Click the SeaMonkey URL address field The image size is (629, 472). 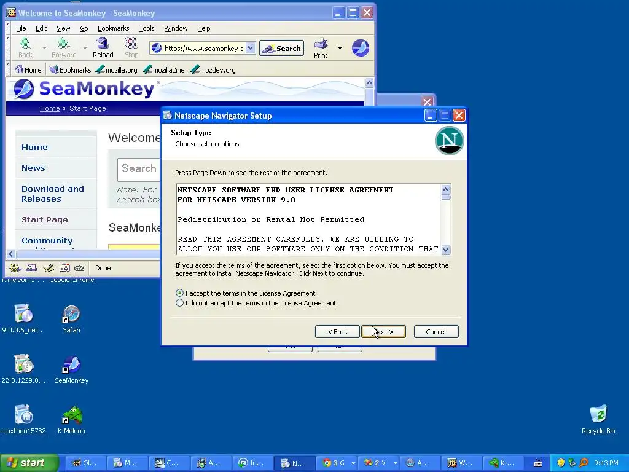[203, 48]
